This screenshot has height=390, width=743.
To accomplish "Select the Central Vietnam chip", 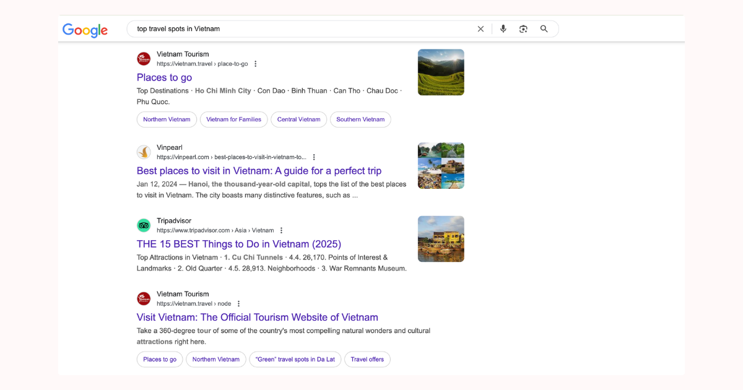I will [299, 119].
